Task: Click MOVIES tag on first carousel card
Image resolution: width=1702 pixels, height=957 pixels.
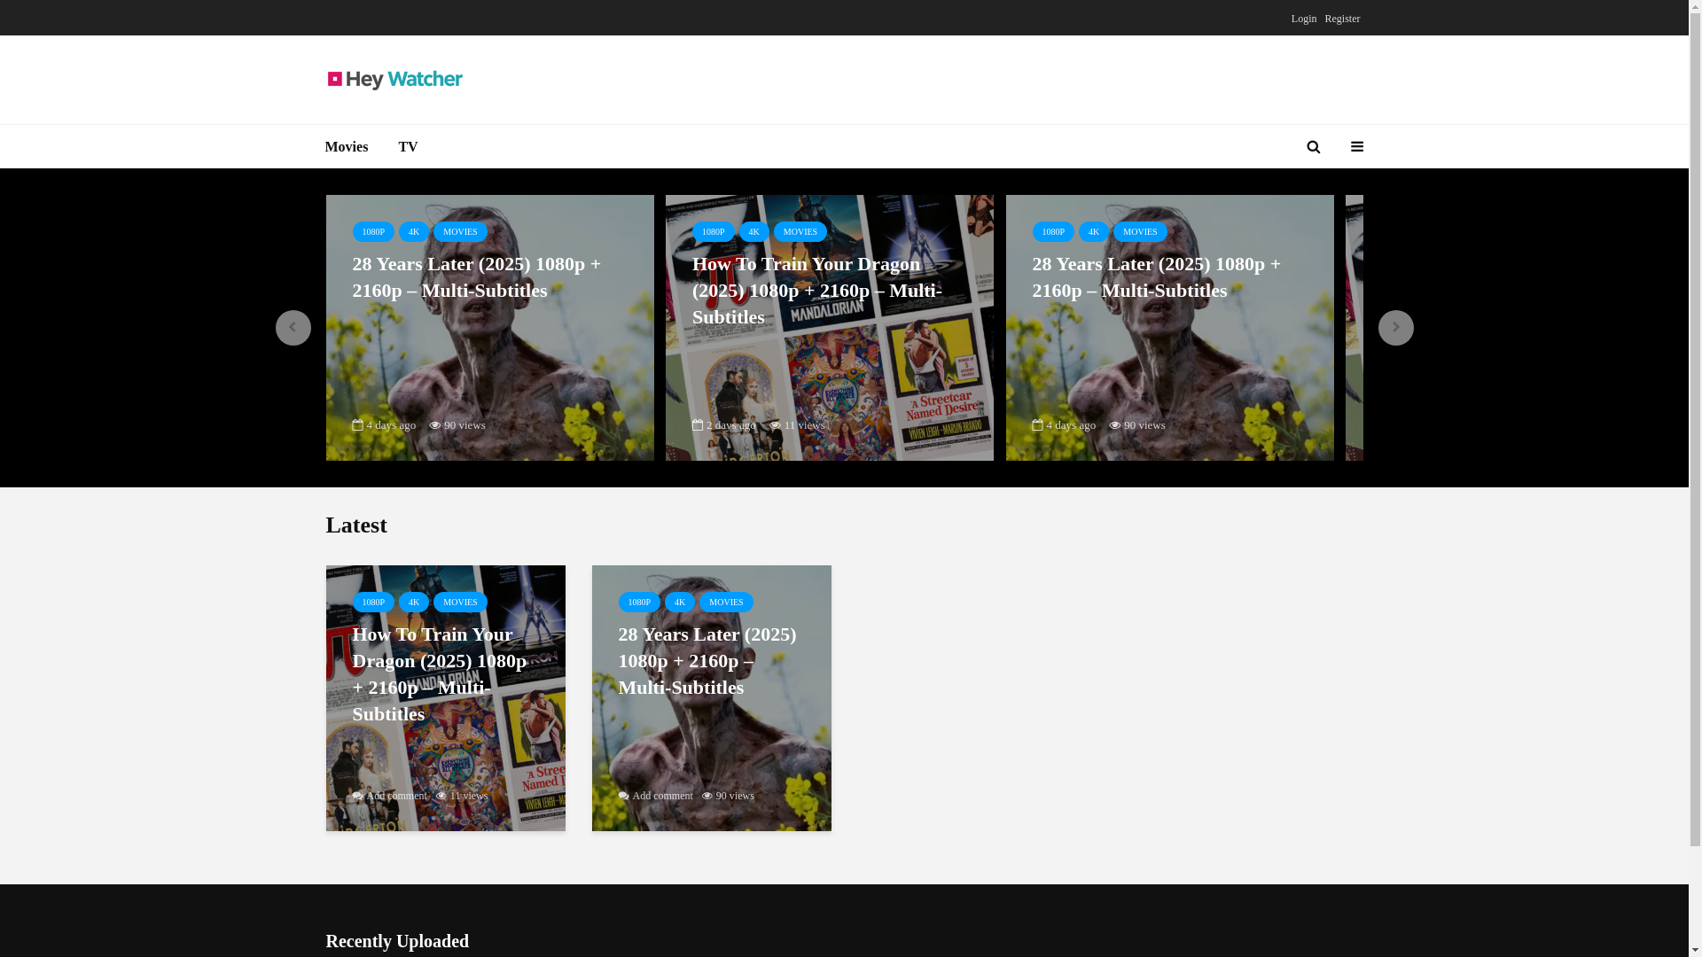Action: pyautogui.click(x=460, y=232)
